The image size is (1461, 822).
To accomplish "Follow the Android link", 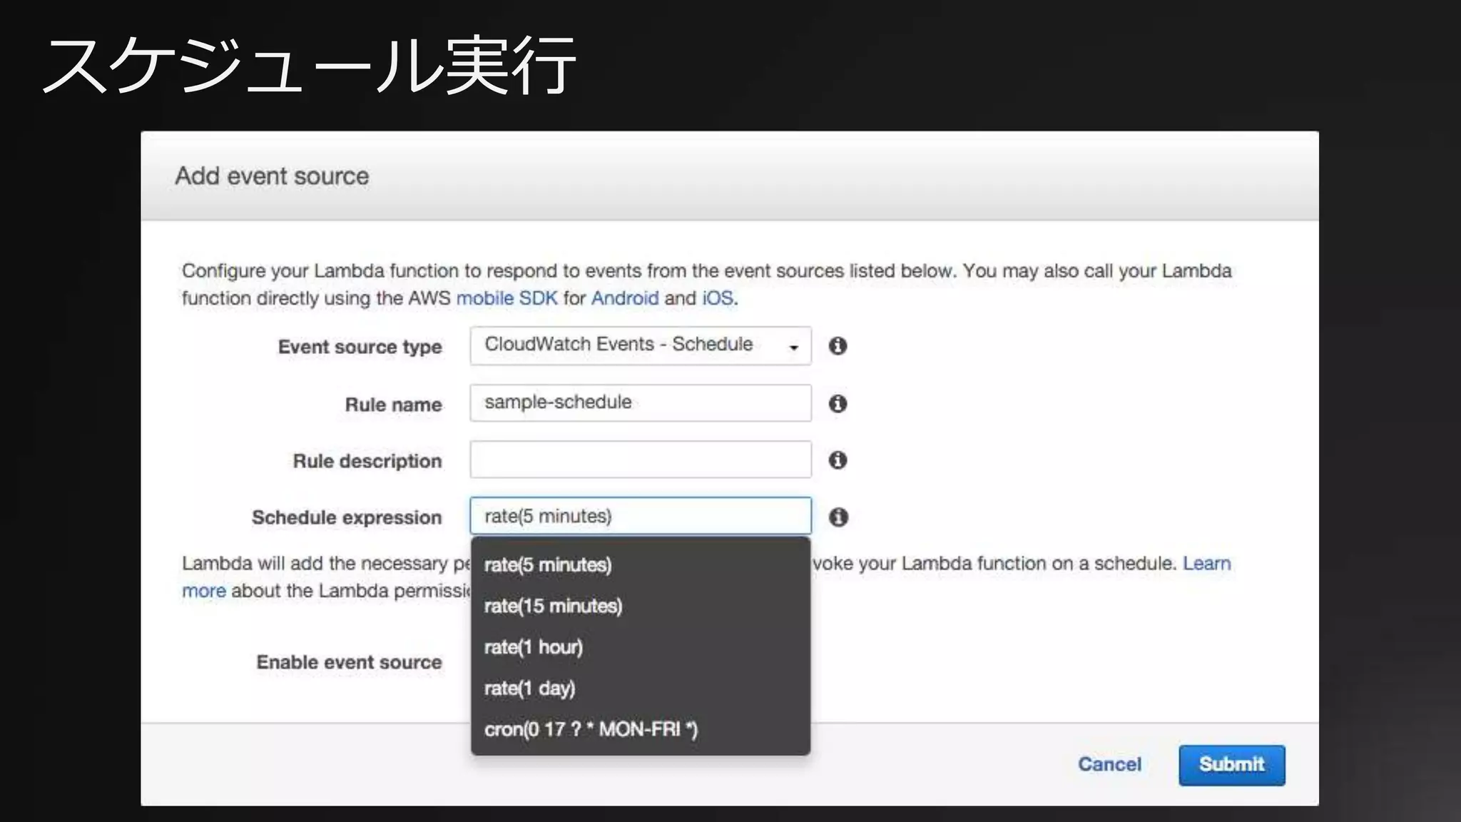I will click(624, 298).
